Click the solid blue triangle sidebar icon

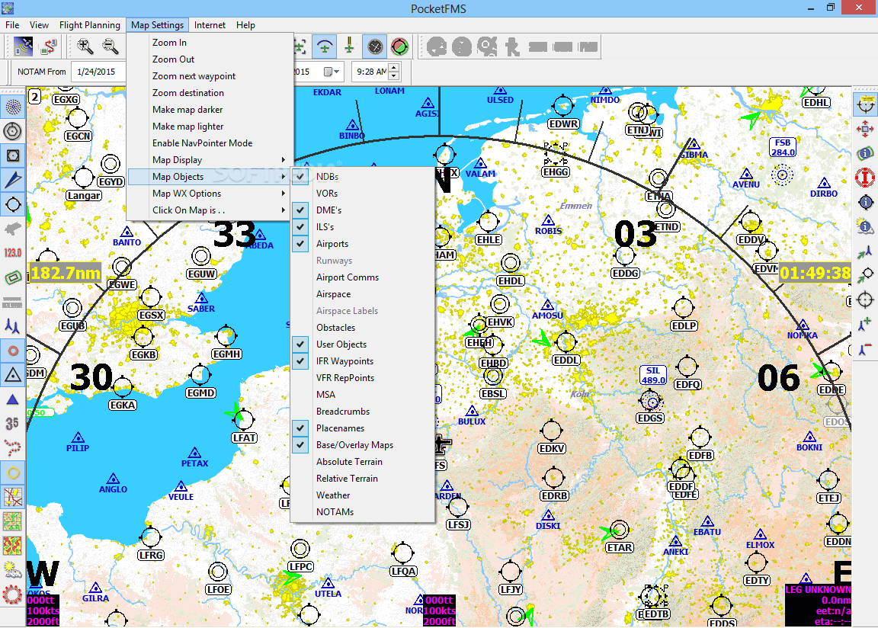pos(13,399)
